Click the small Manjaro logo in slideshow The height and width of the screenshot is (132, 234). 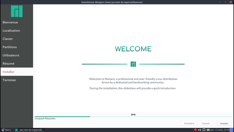pyautogui.click(x=133, y=64)
